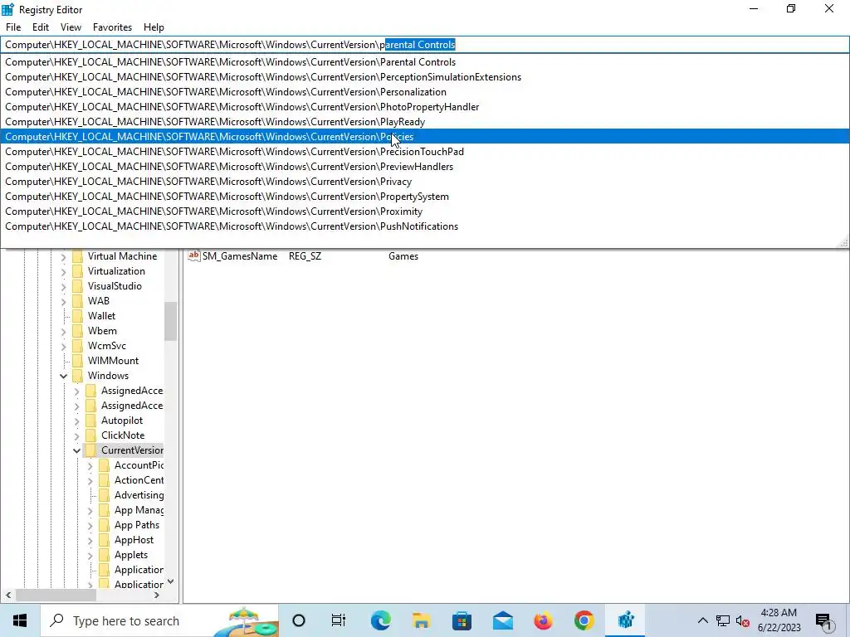Click the CurrentVersion folder icon
850x637 pixels.
pos(91,450)
